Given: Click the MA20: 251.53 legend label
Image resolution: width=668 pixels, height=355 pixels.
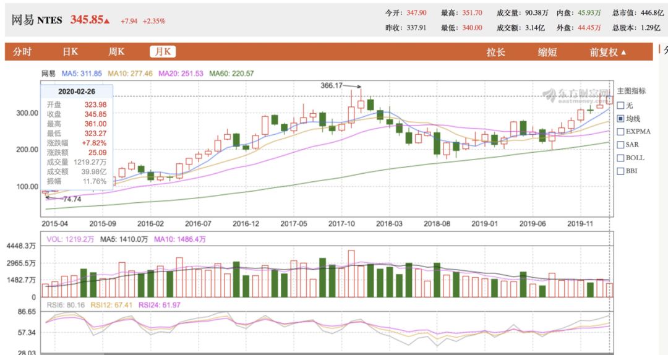Looking at the screenshot, I should 181,74.
